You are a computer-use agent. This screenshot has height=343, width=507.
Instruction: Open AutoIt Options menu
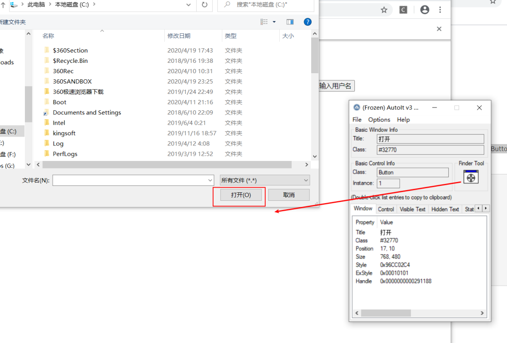coord(379,120)
